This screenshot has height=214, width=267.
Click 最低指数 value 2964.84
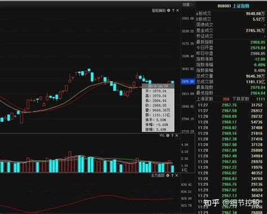258,93
